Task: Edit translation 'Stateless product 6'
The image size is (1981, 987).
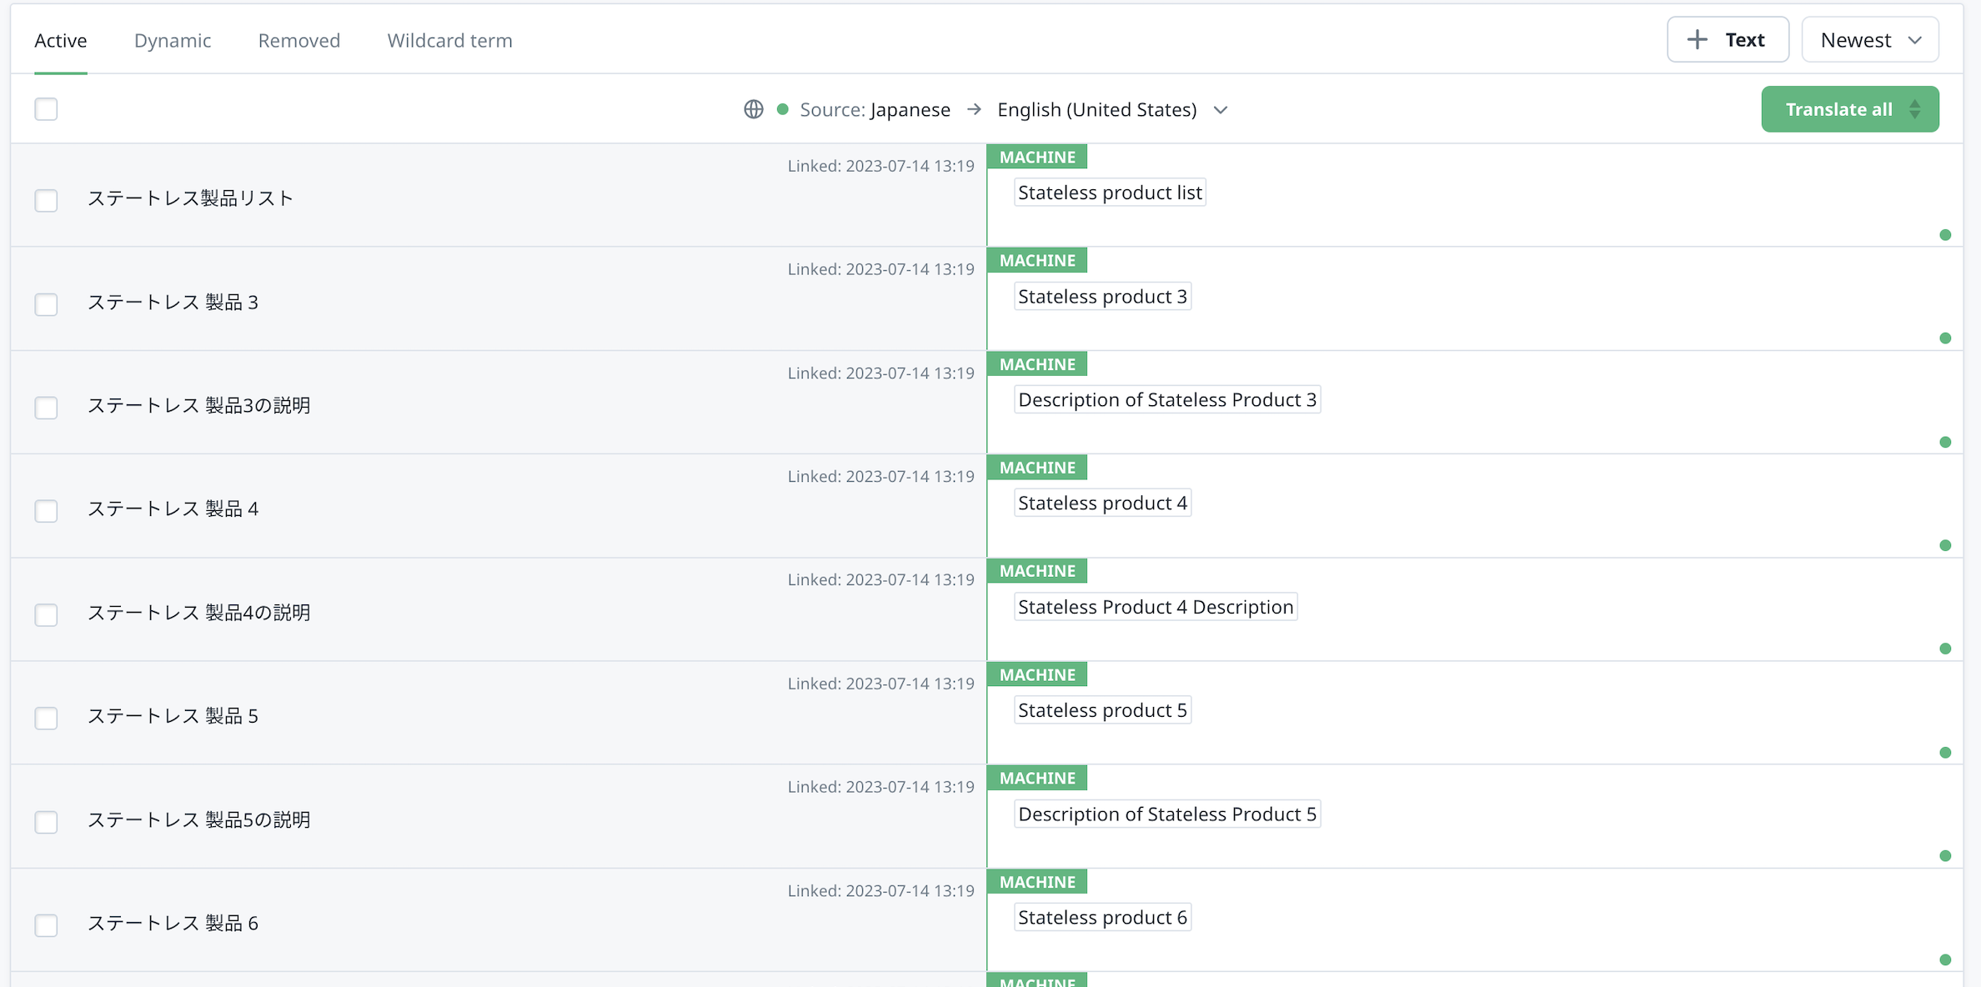Action: (1102, 917)
